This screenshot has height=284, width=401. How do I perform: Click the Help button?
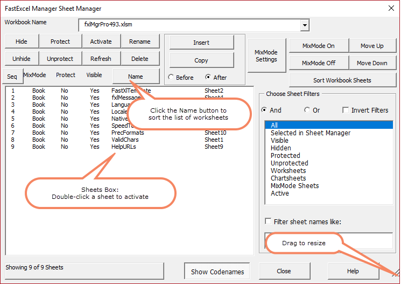pos(353,271)
